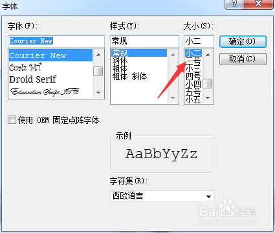Click font list scroll down arrow
Viewport: 275px width, 233px height.
[98, 93]
